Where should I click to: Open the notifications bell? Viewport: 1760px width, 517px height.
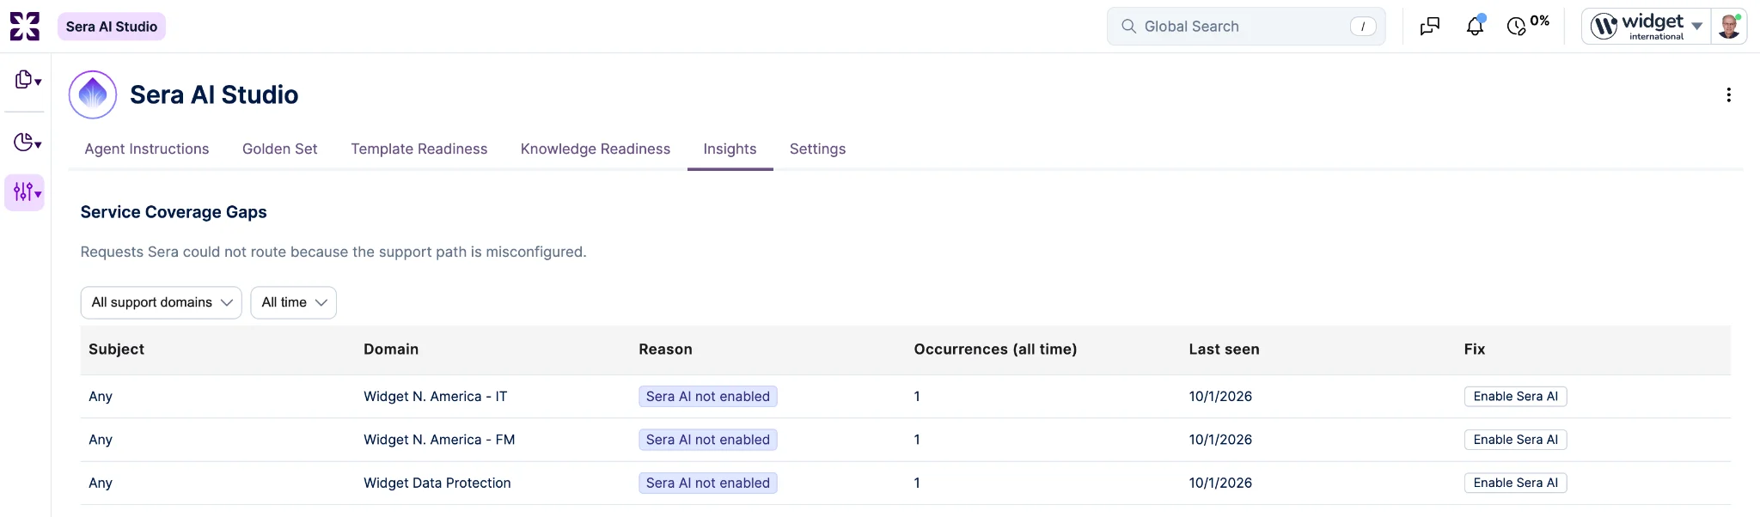pyautogui.click(x=1475, y=27)
